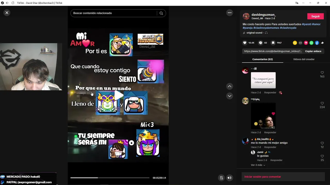Open the #parati hashtag
330x185 pixels.
(307, 24)
